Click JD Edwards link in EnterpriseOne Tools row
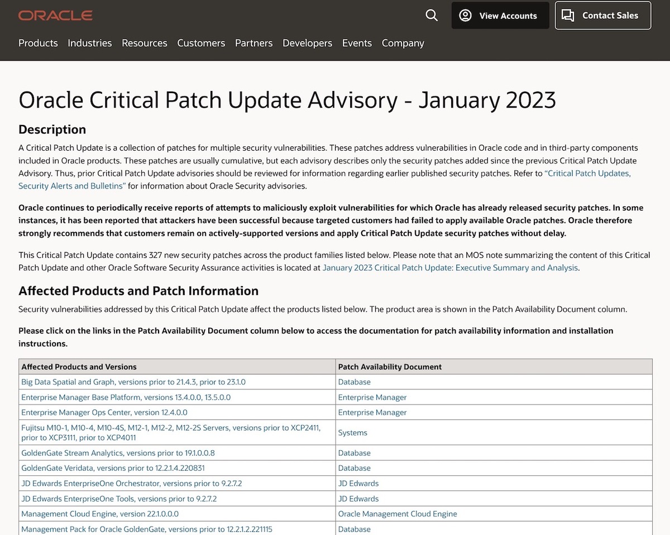The image size is (670, 535). pos(358,499)
